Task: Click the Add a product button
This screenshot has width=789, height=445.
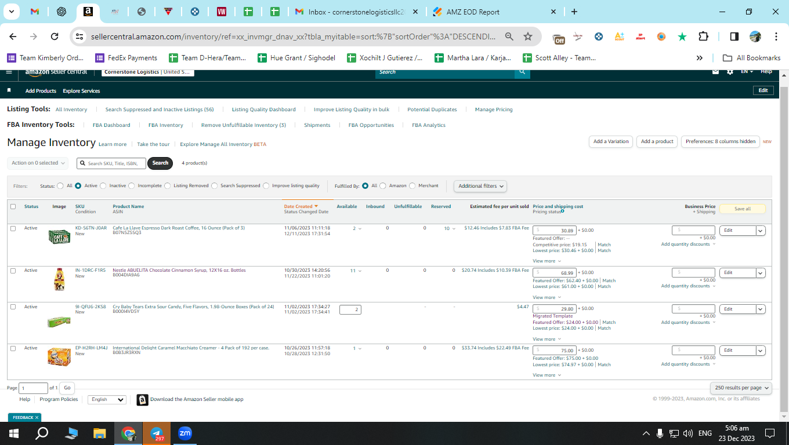Action: [657, 141]
